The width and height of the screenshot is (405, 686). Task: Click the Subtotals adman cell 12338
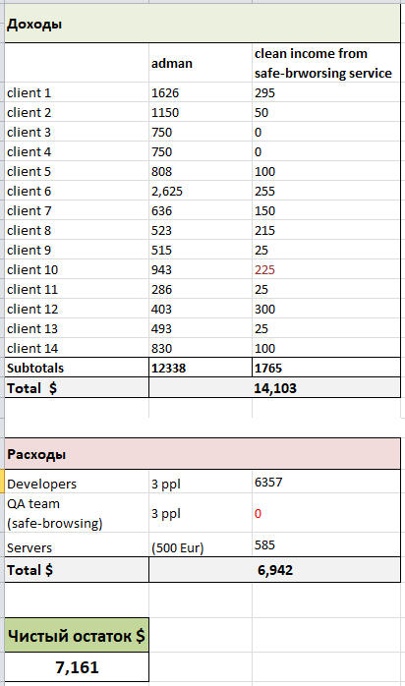click(x=201, y=368)
